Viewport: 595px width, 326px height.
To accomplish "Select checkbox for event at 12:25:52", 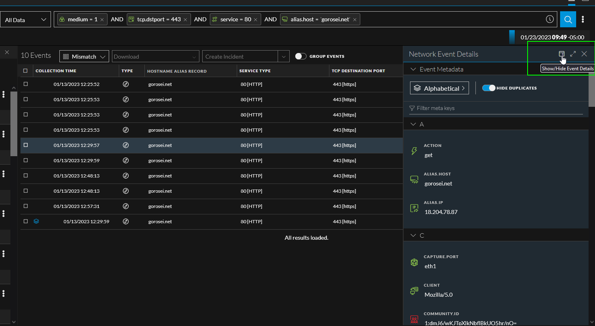I will (x=26, y=84).
